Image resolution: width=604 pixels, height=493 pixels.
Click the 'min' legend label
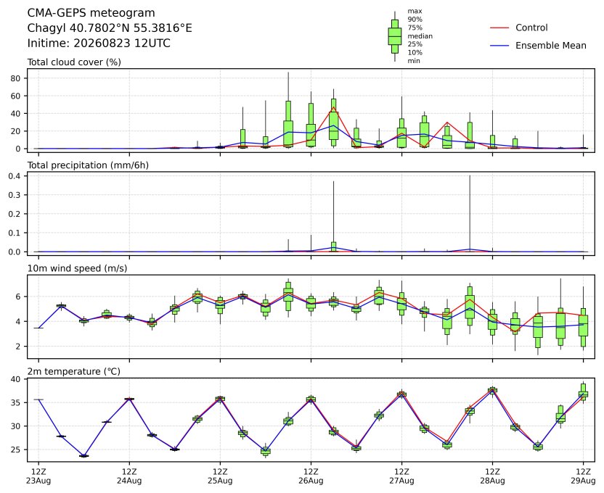pos(414,61)
